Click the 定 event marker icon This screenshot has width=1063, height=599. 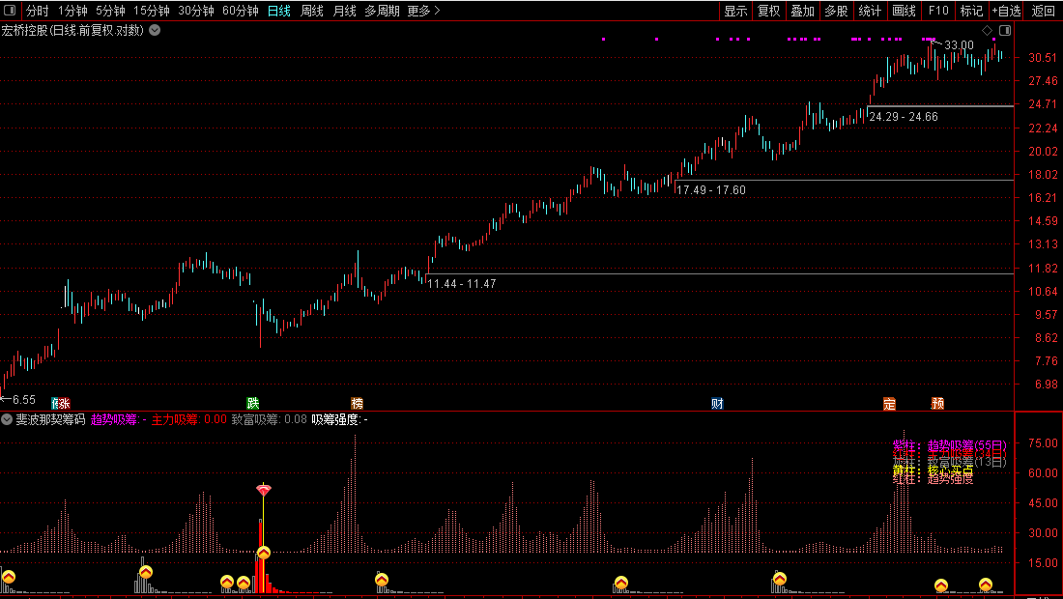coord(889,404)
